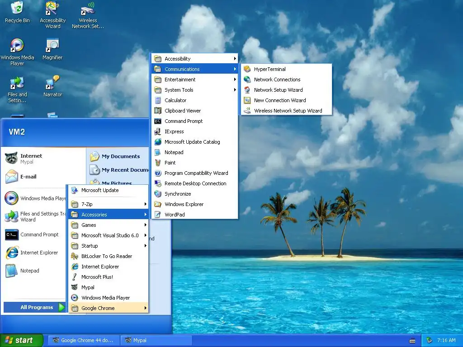Open the Accessibility Wizard desktop shortcut
The width and height of the screenshot is (463, 347).
click(x=52, y=15)
